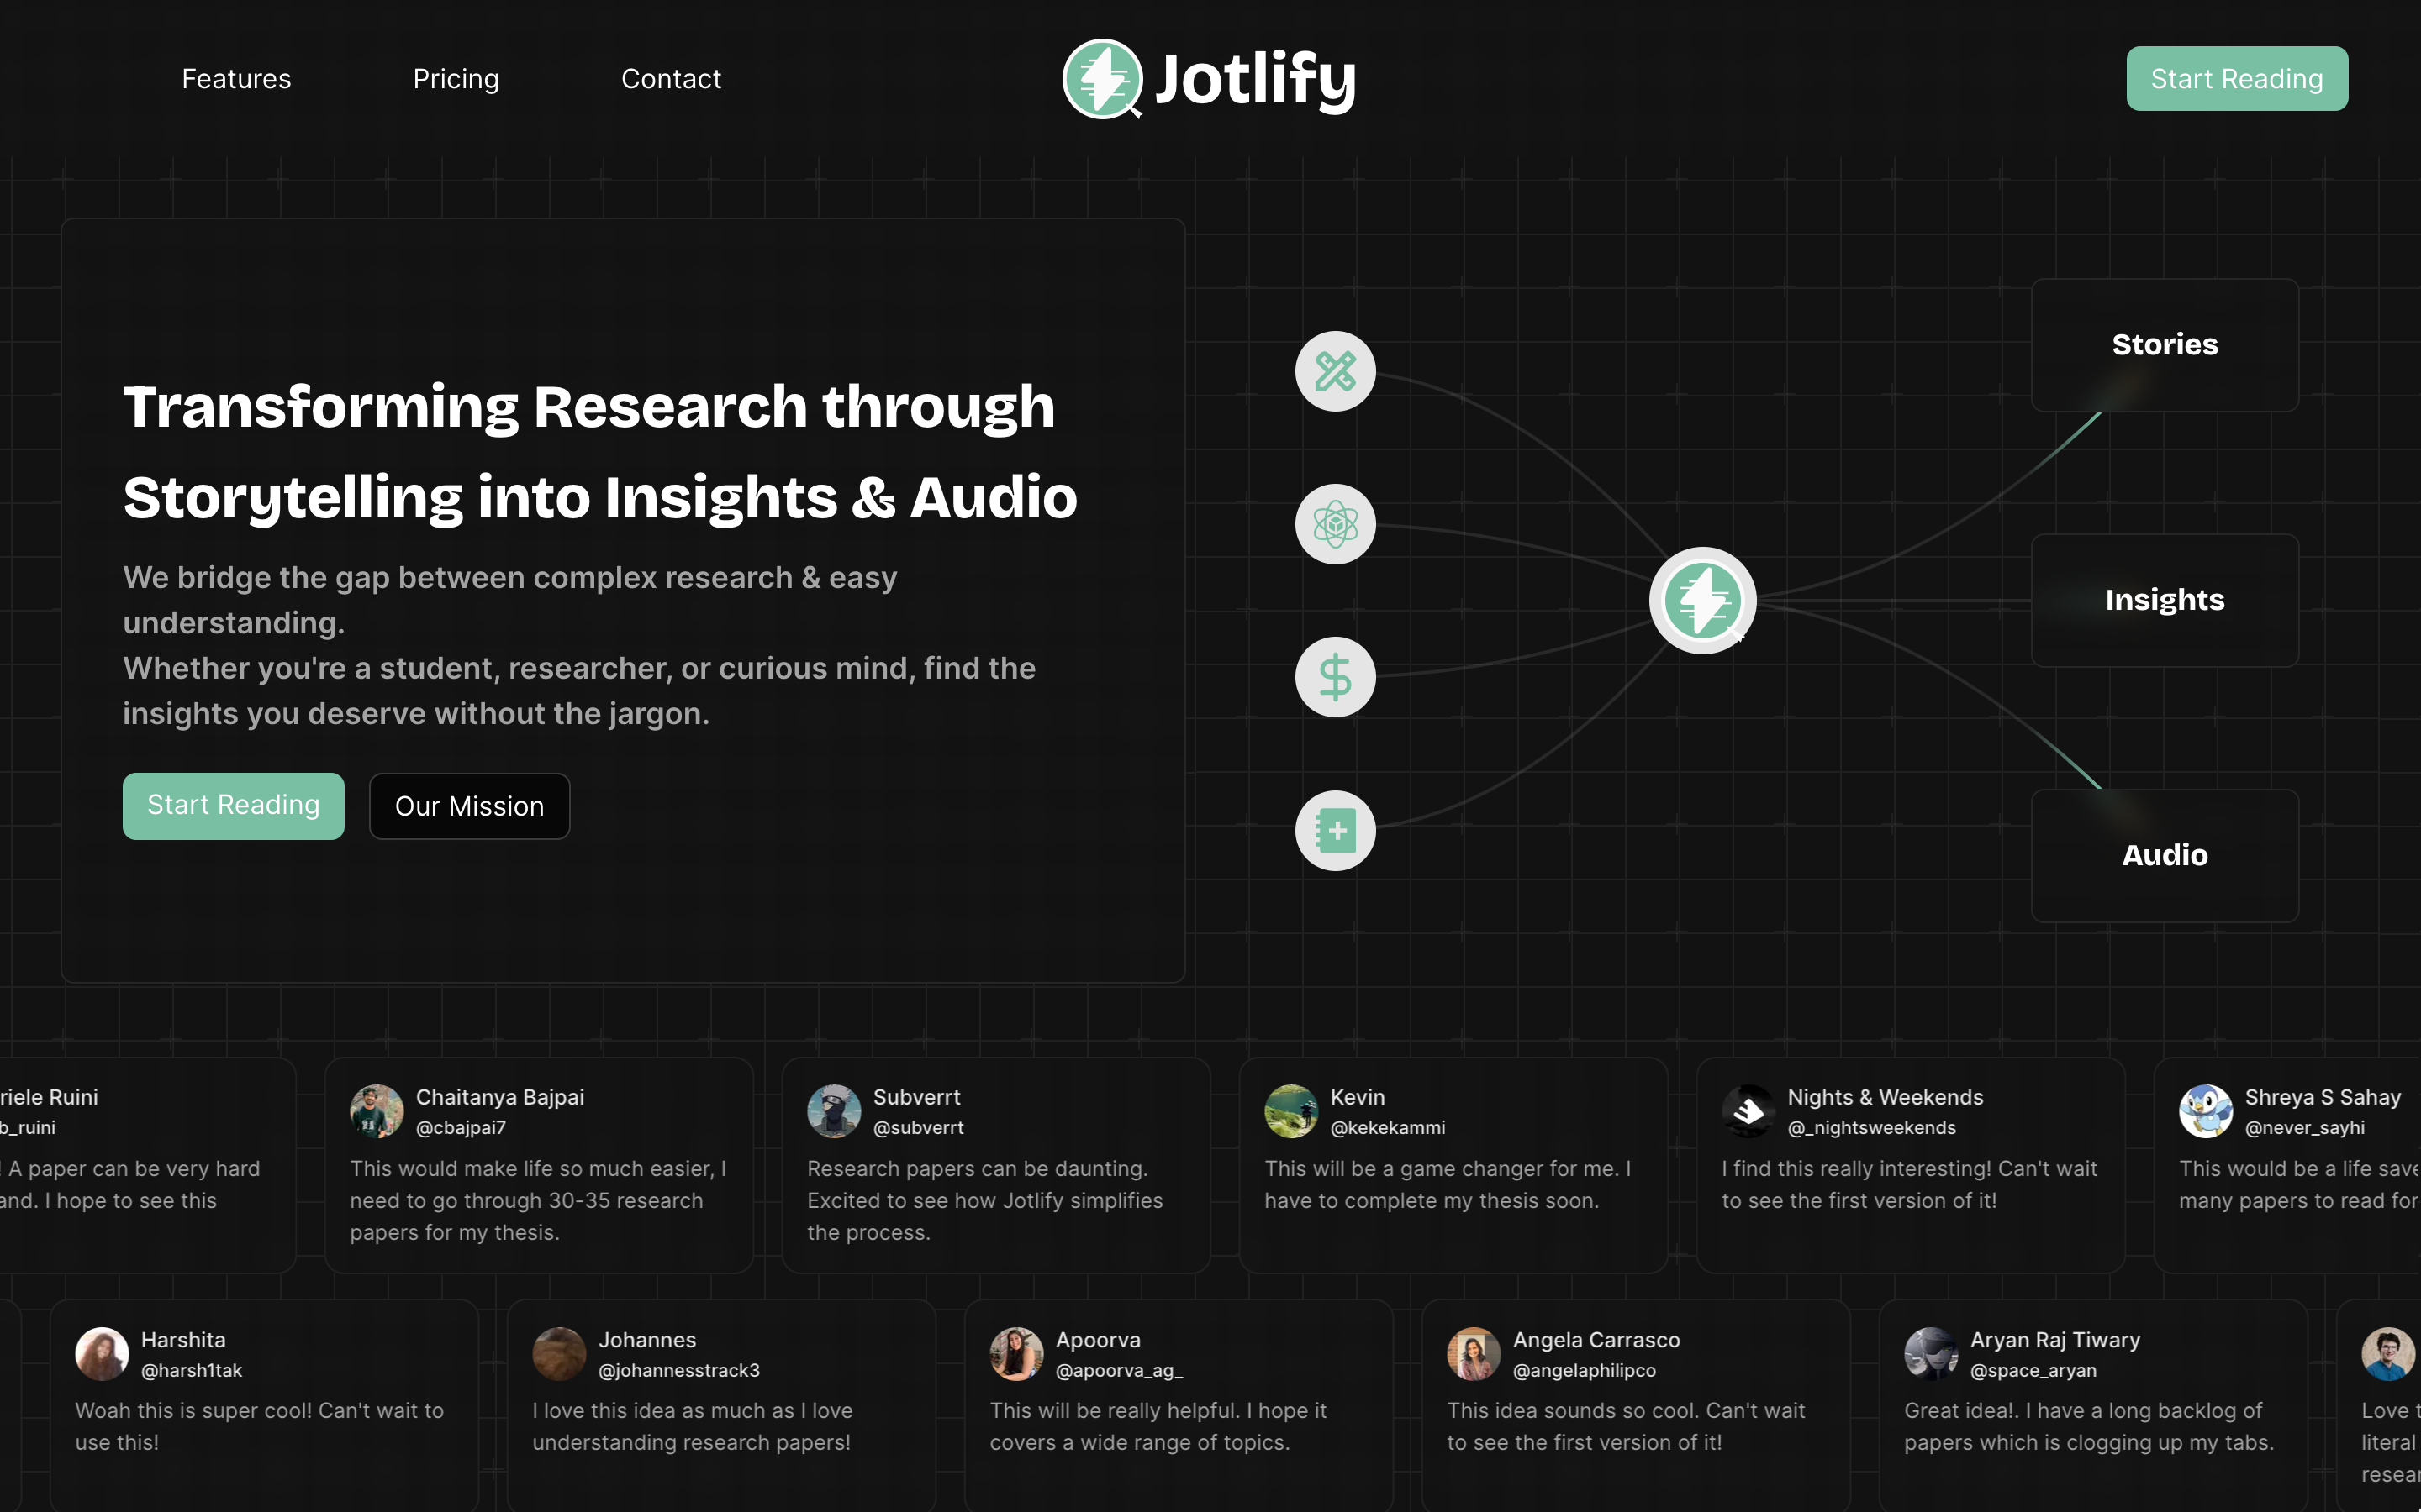2421x1512 pixels.
Task: Select the Insights output card
Action: (2165, 600)
